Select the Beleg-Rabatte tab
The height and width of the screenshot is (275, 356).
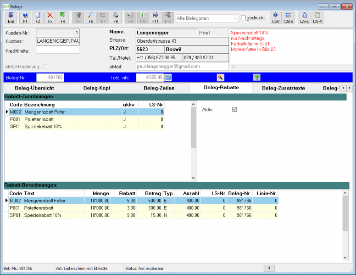(x=222, y=88)
